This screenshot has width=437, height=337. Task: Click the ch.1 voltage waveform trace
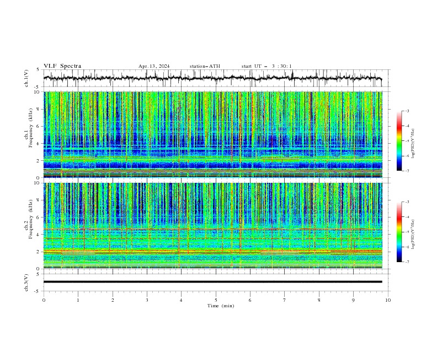point(212,78)
